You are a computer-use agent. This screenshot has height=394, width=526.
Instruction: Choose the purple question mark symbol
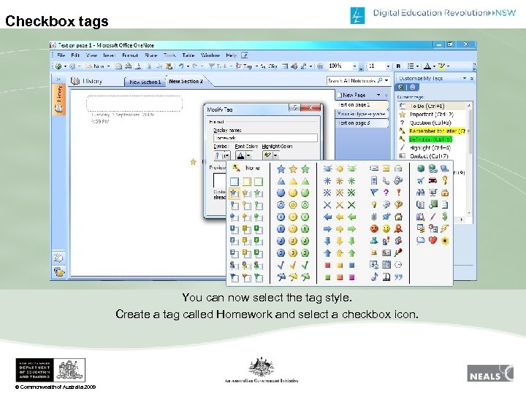pyautogui.click(x=386, y=193)
